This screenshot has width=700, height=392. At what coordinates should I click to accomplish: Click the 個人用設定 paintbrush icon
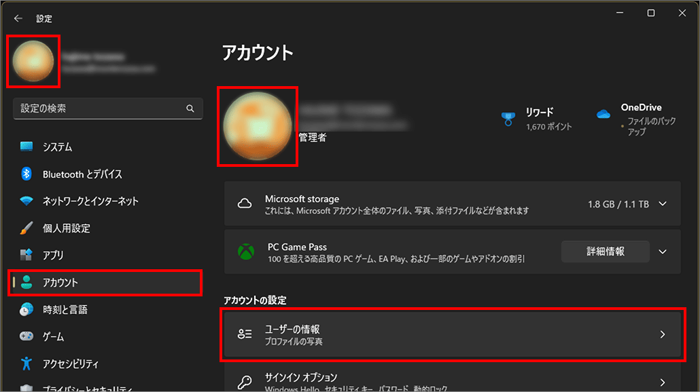point(27,228)
